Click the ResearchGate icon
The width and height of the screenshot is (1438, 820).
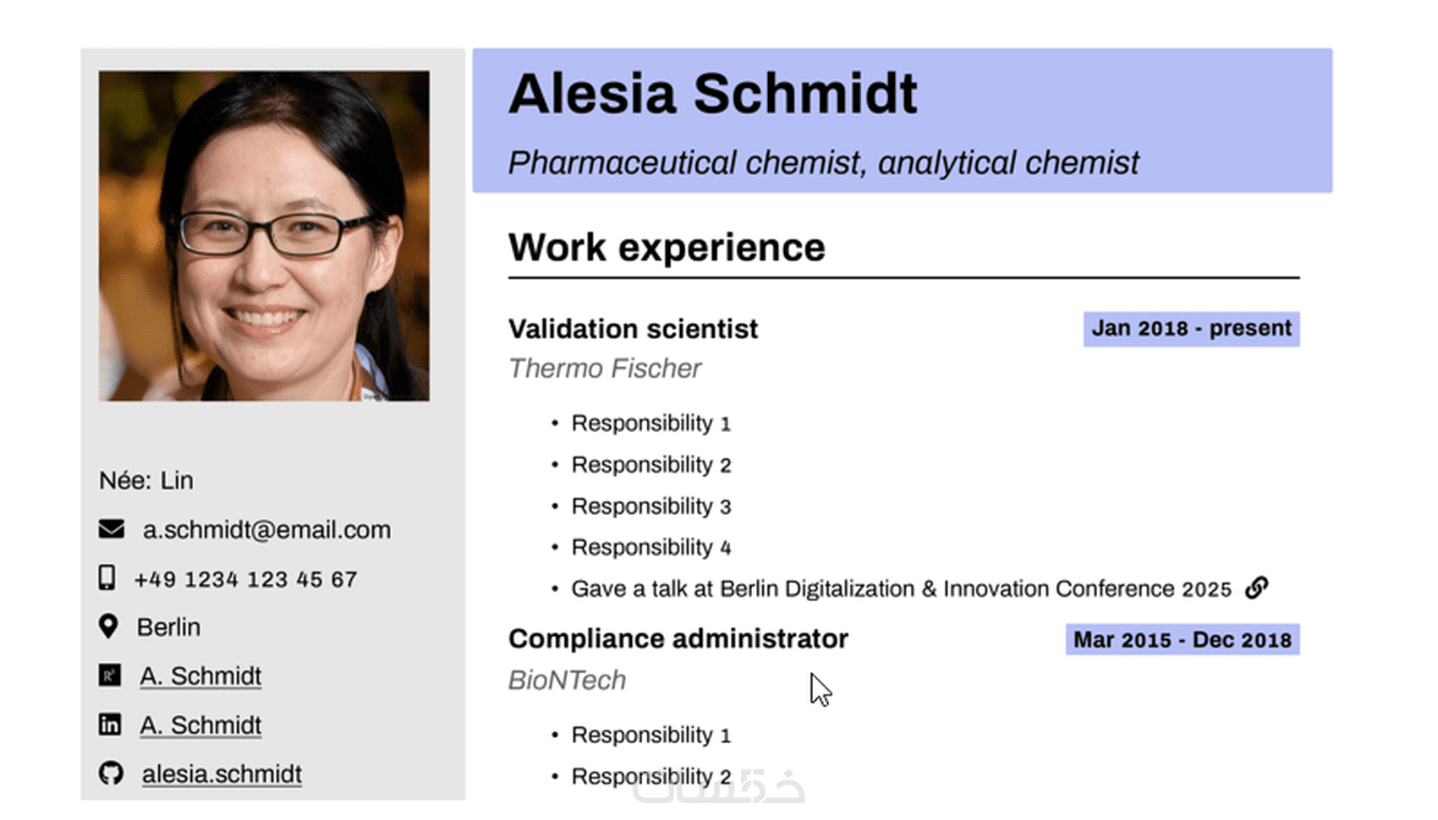pos(110,675)
